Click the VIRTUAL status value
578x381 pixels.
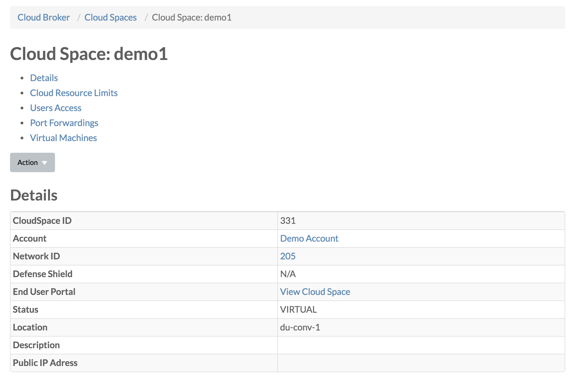298,310
